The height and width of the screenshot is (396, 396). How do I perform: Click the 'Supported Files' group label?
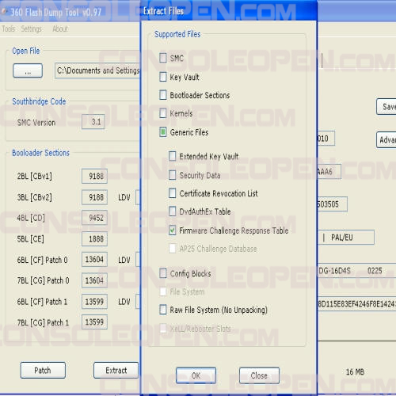(x=177, y=34)
